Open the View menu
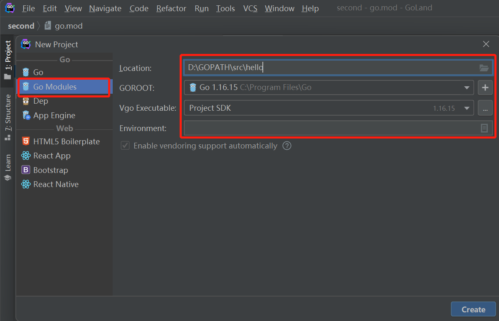499x321 pixels. pos(73,8)
